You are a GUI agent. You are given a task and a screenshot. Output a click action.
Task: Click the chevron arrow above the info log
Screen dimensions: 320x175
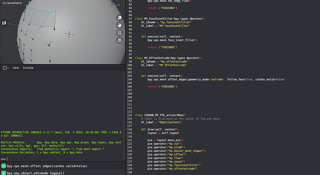pos(120,163)
